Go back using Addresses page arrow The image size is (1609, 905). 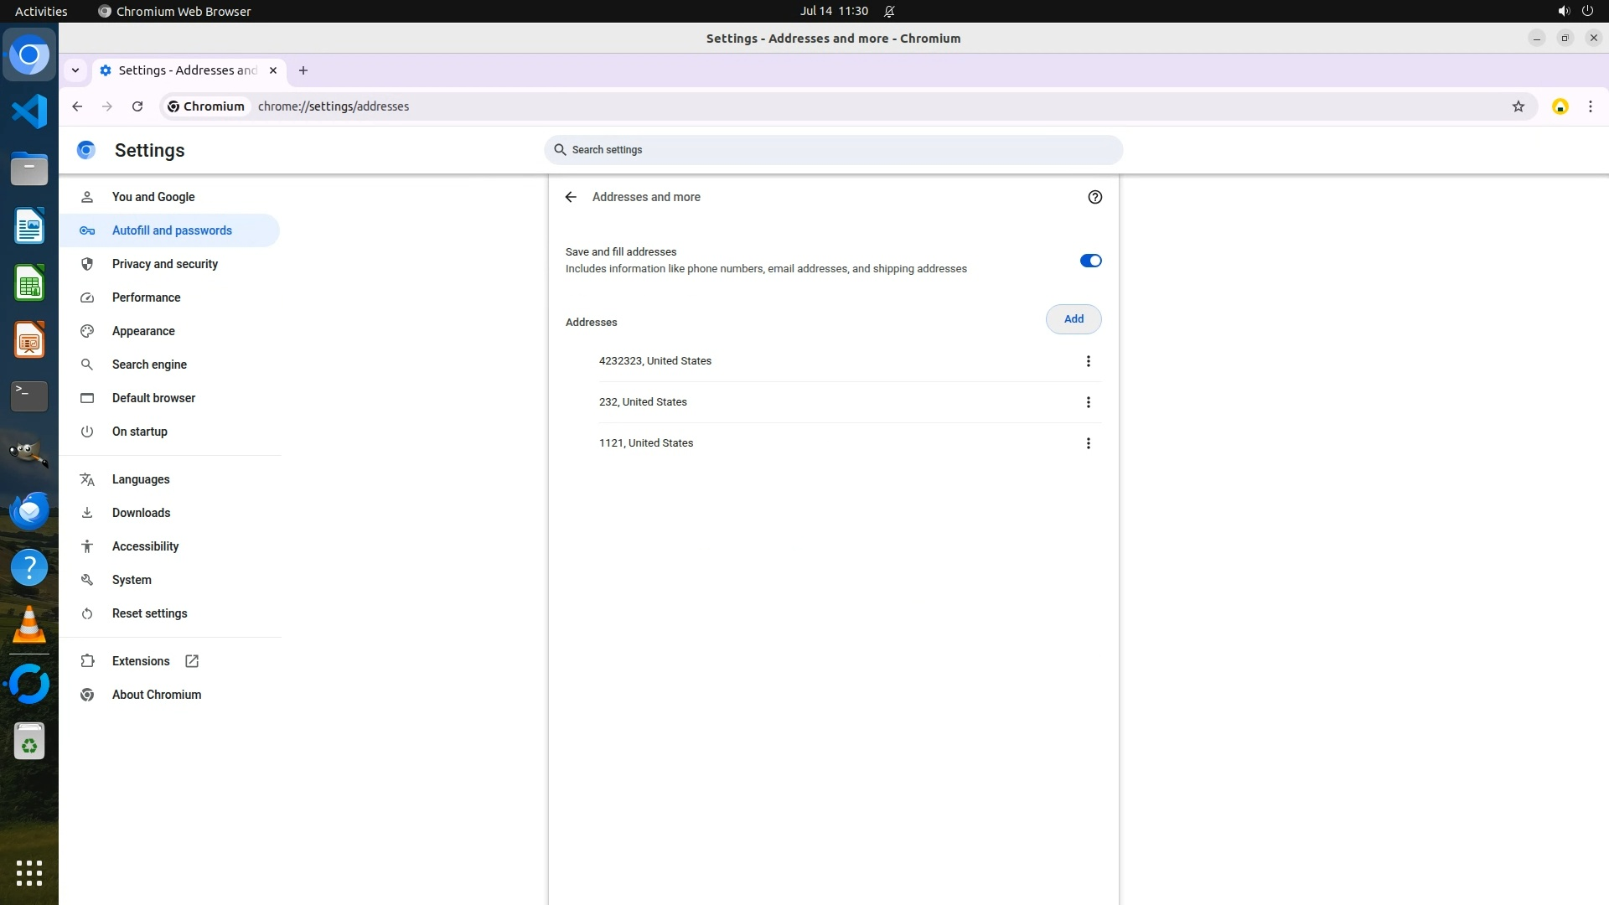coord(571,197)
